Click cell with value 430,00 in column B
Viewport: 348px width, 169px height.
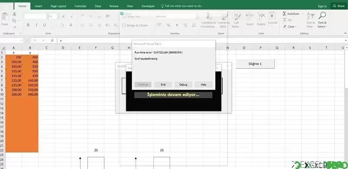click(x=30, y=80)
